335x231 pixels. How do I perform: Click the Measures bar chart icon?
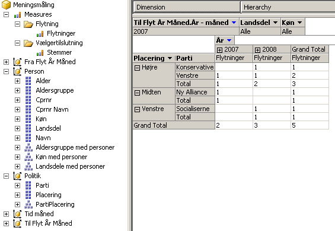18,15
